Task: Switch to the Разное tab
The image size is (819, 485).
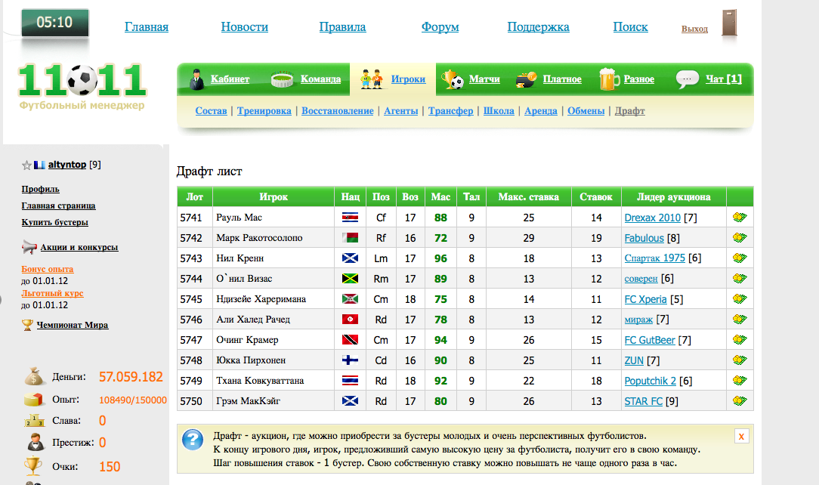Action: (638, 79)
